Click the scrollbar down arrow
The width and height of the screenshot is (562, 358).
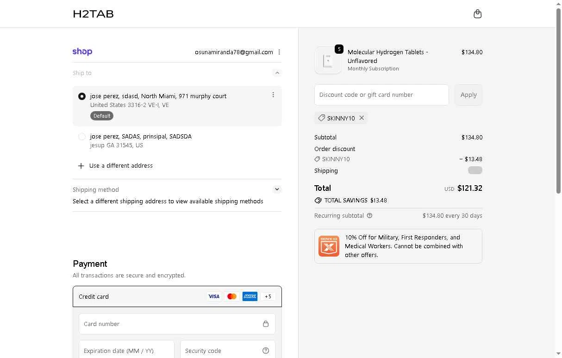point(558,354)
